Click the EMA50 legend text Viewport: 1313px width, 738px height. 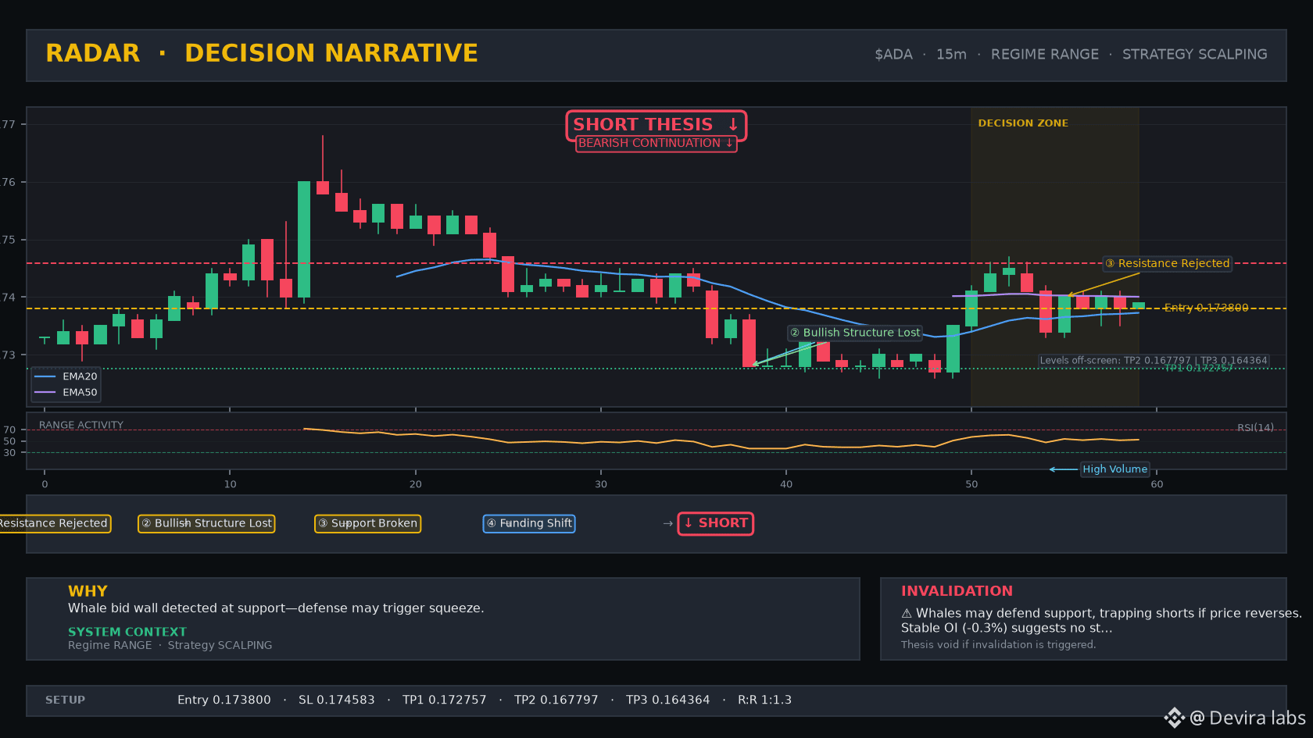[x=80, y=392]
